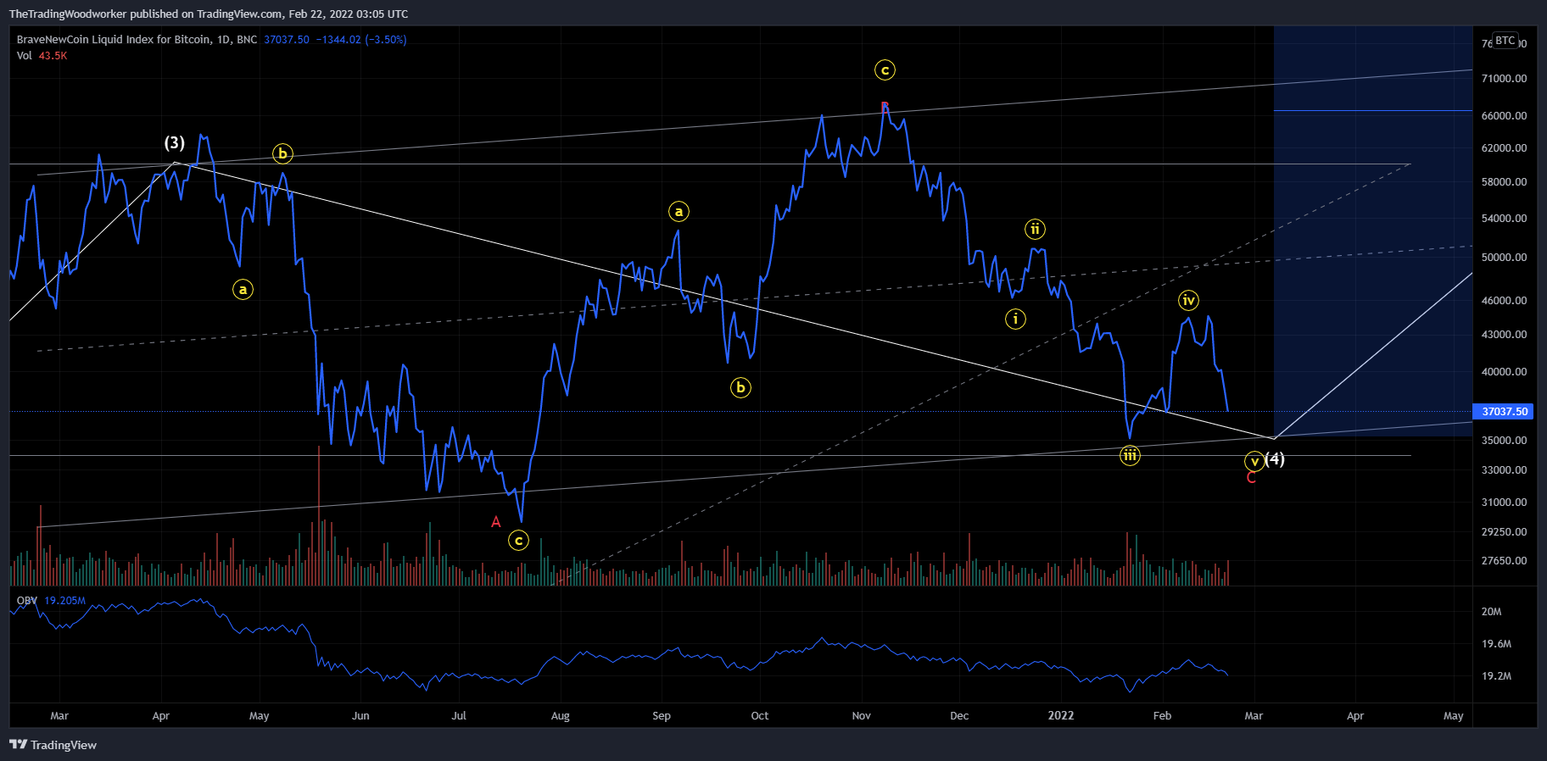Click the 33000.00 price axis label
This screenshot has width=1547, height=761.
pos(1504,470)
